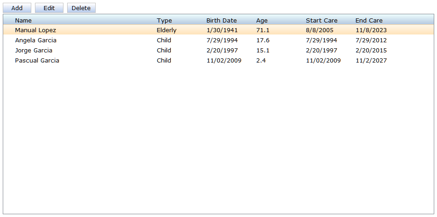Click start care date 8/8/2005
Screen dimensions: 437x217
click(320, 30)
